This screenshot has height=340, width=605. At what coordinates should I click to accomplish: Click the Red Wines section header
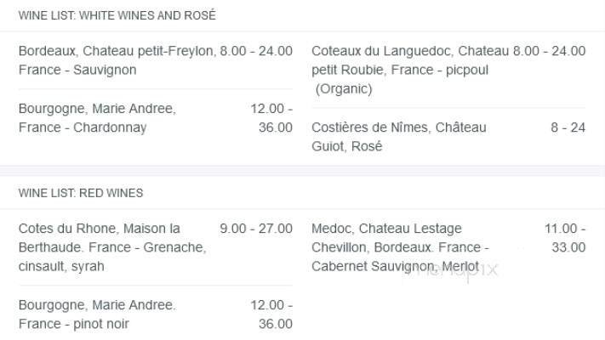[x=81, y=193]
